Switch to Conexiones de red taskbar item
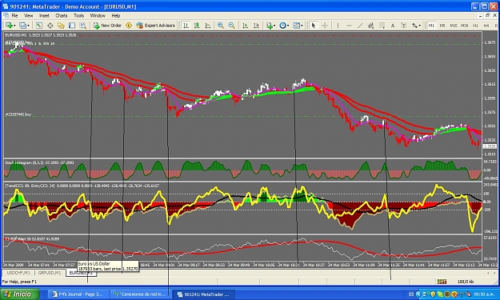This screenshot has width=500, height=300. (140, 294)
